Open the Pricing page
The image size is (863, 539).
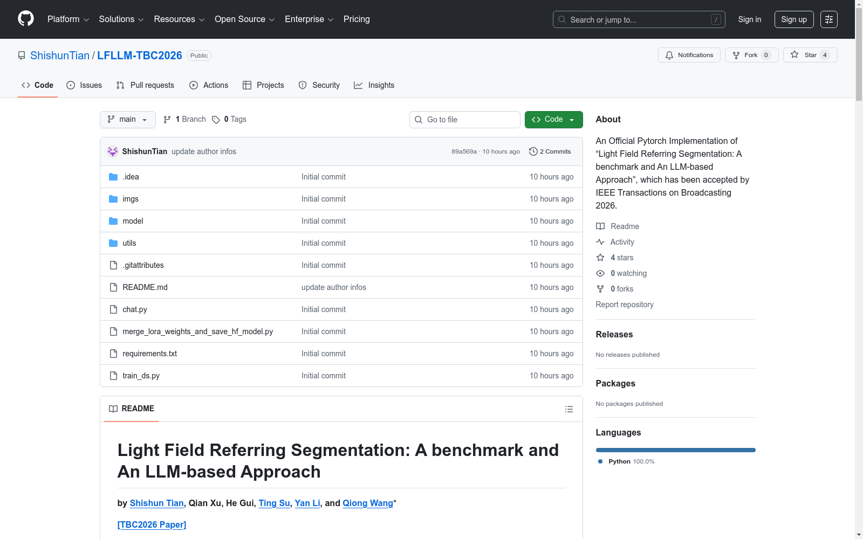point(357,19)
